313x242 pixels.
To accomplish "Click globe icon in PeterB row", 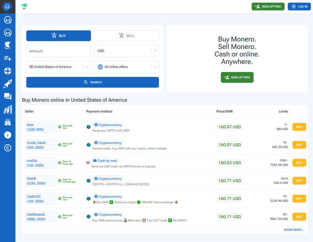I will 89,181.
